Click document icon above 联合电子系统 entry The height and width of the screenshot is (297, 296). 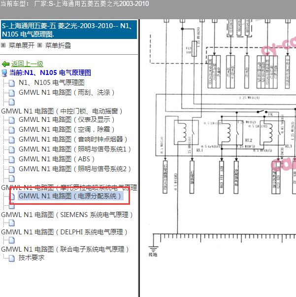point(12,240)
